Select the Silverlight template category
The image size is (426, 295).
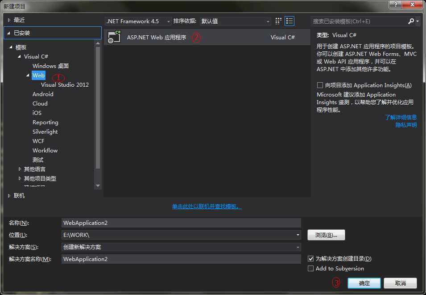pyautogui.click(x=45, y=132)
